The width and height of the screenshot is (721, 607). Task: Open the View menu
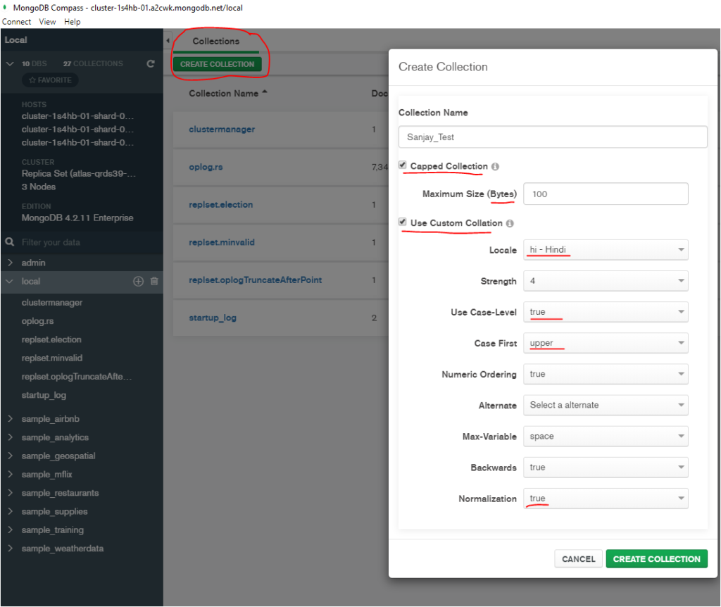point(47,22)
